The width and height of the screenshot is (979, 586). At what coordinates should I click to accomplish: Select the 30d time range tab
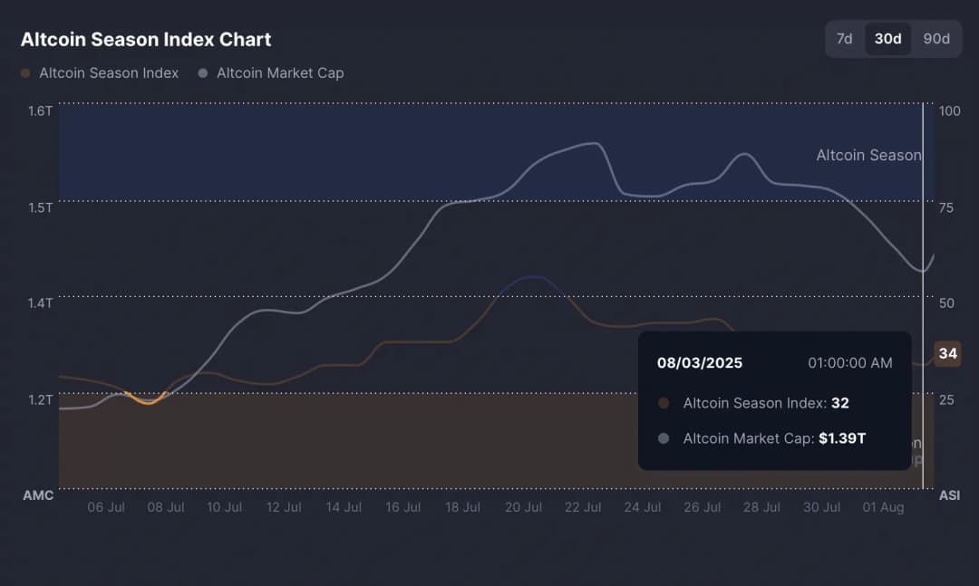pos(887,39)
